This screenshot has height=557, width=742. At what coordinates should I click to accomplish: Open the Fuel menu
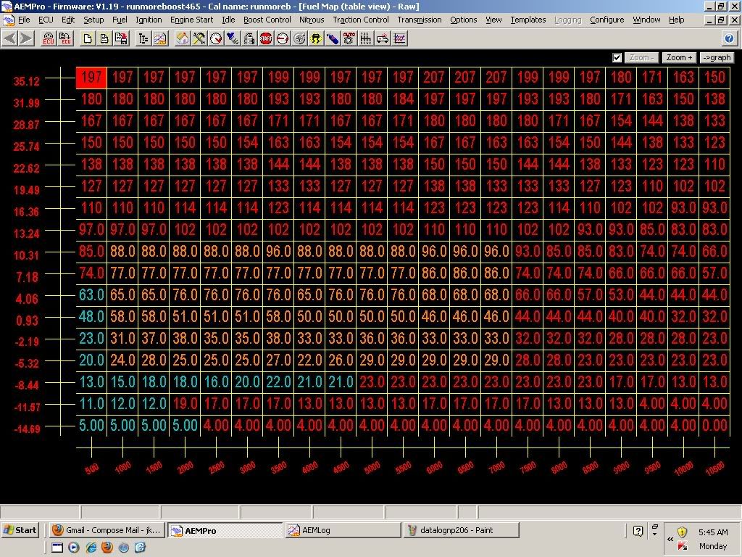click(120, 20)
